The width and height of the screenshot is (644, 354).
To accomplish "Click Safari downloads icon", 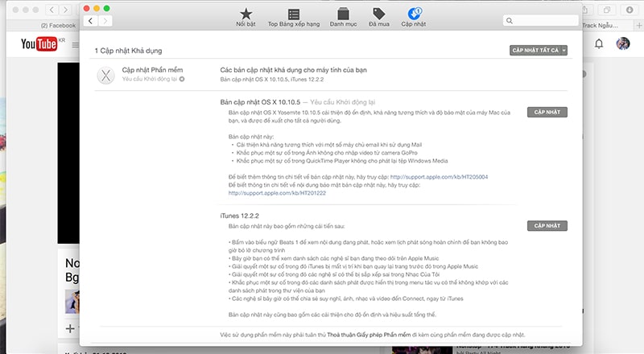I will [630, 10].
